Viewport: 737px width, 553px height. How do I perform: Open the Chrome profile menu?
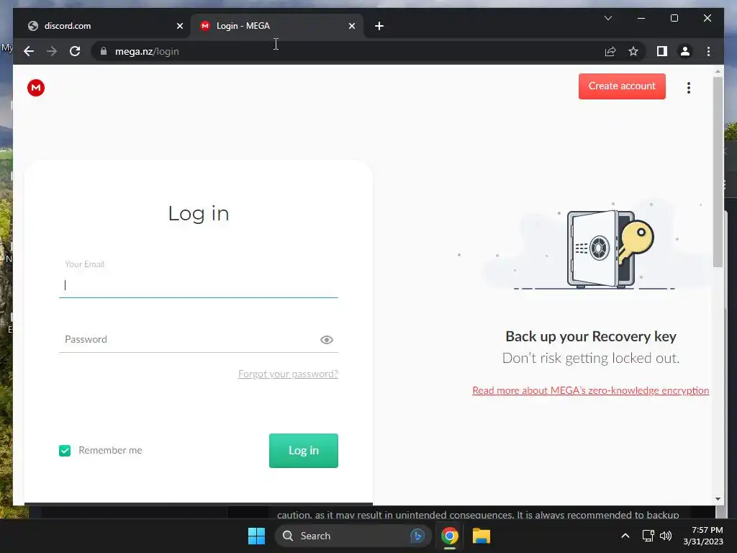tap(685, 51)
